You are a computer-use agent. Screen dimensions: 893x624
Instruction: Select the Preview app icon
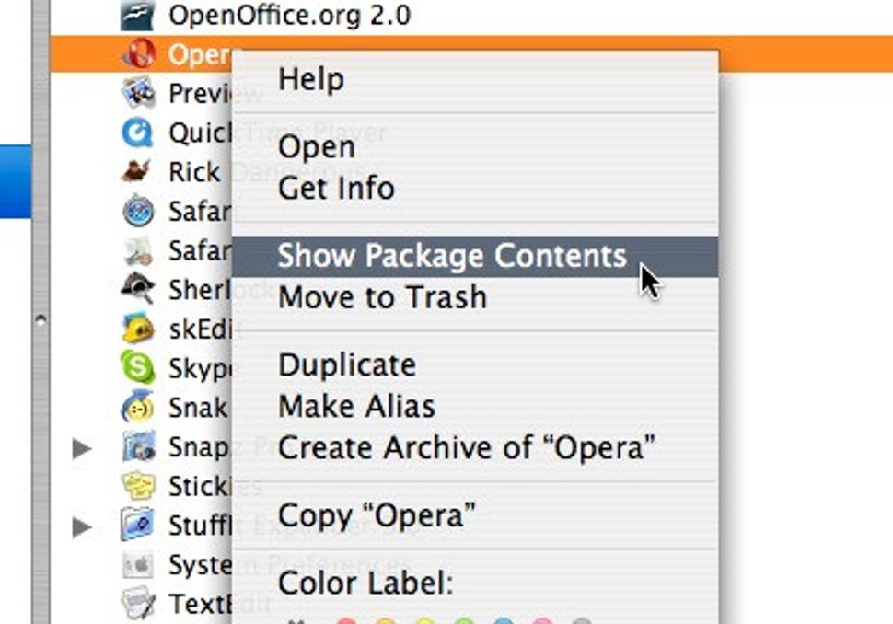point(138,93)
